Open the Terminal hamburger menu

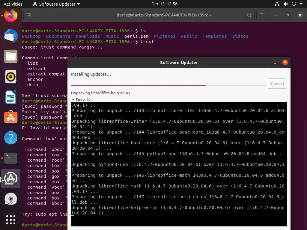[x=261, y=15]
